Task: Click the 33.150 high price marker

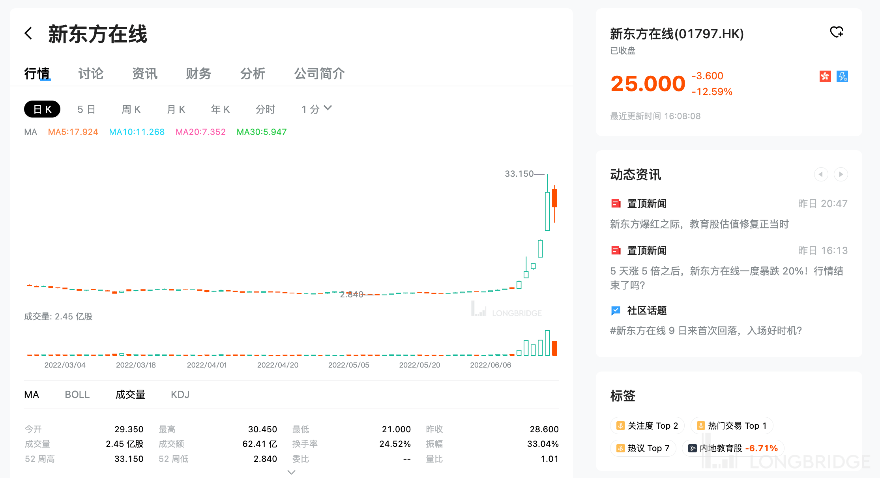Action: tap(519, 174)
